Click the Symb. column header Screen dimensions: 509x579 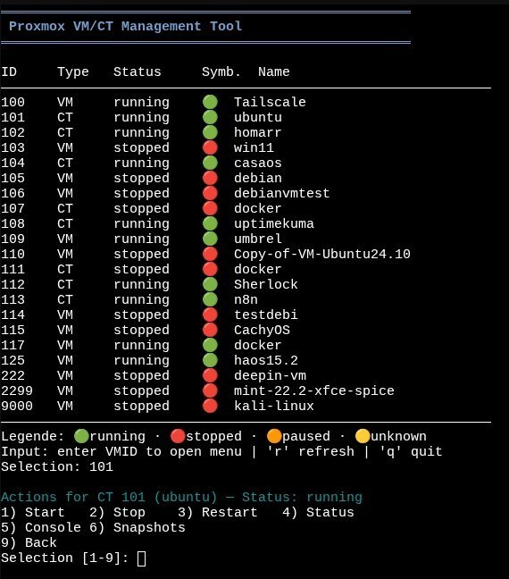(221, 71)
